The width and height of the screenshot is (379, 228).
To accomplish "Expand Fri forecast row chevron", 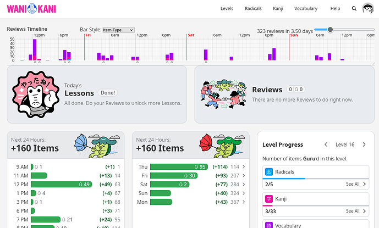I will [x=244, y=176].
